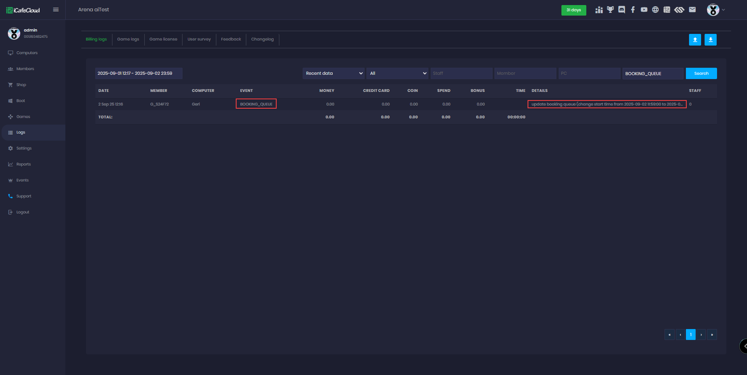
Task: Open the YouTube icon link
Action: (644, 10)
